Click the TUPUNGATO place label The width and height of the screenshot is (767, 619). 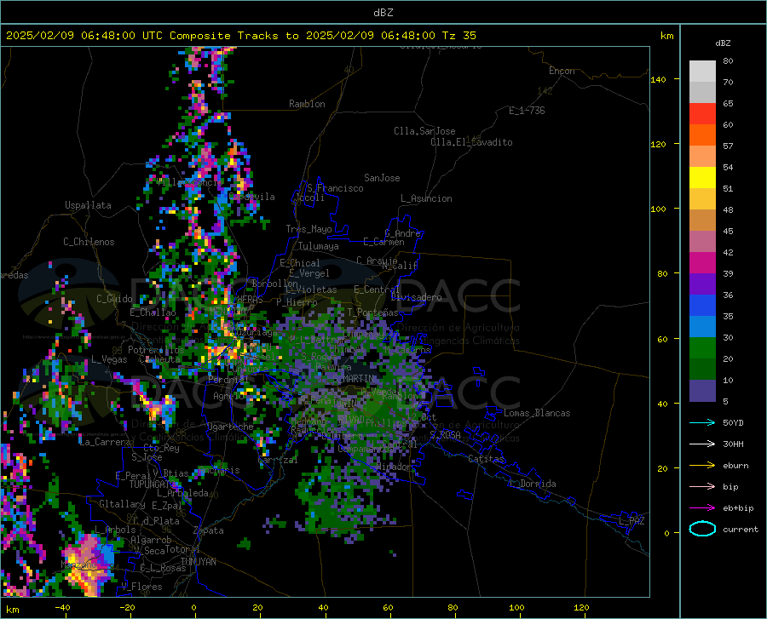click(153, 484)
